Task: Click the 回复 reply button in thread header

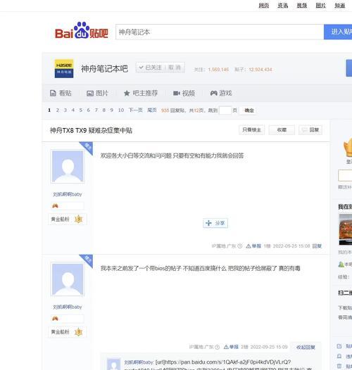Action: click(310, 130)
